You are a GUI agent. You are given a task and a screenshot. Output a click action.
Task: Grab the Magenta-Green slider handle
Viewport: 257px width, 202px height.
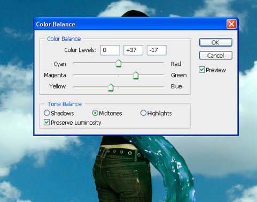136,76
